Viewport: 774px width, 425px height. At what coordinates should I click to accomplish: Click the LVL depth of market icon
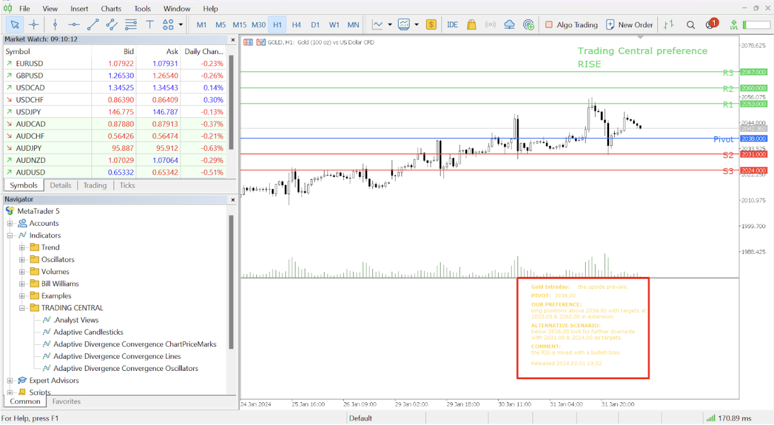734,25
